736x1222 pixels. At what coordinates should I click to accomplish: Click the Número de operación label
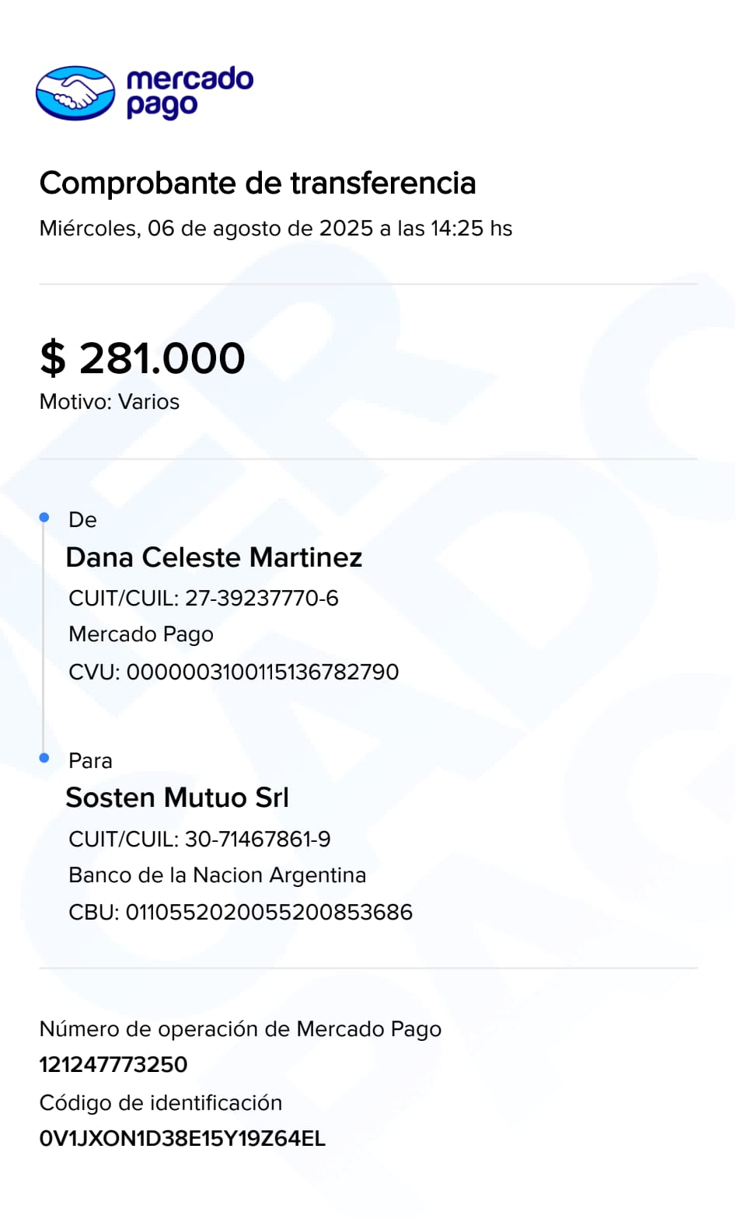coord(240,1029)
